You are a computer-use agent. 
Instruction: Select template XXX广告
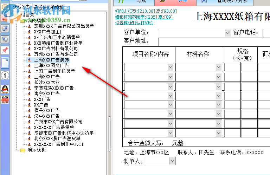point(42,99)
